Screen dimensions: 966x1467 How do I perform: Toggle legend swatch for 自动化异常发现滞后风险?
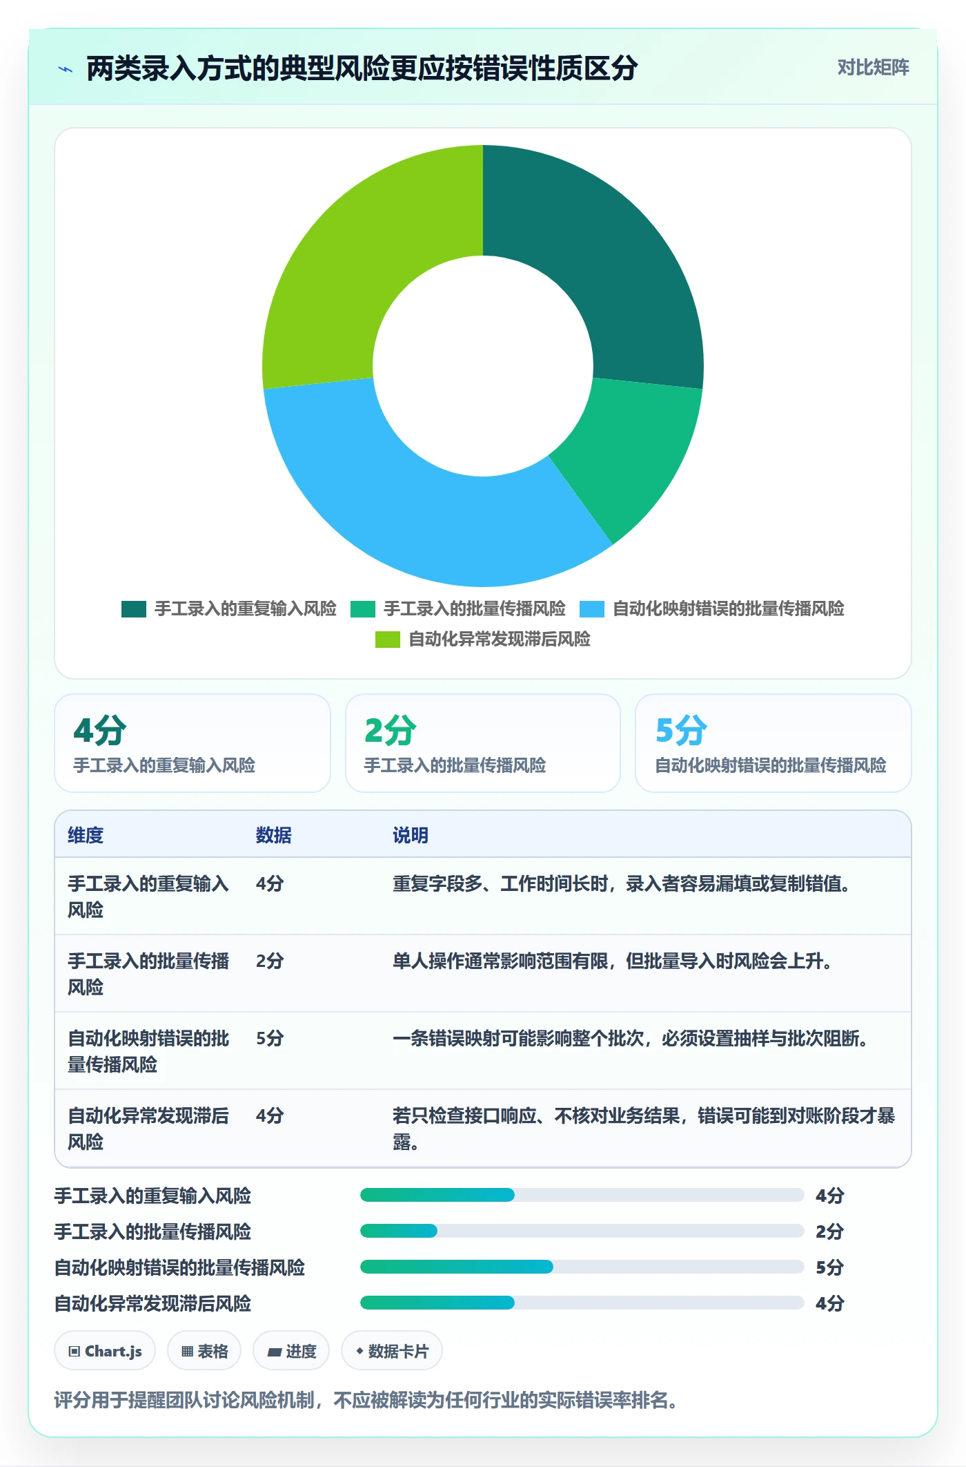coord(388,640)
